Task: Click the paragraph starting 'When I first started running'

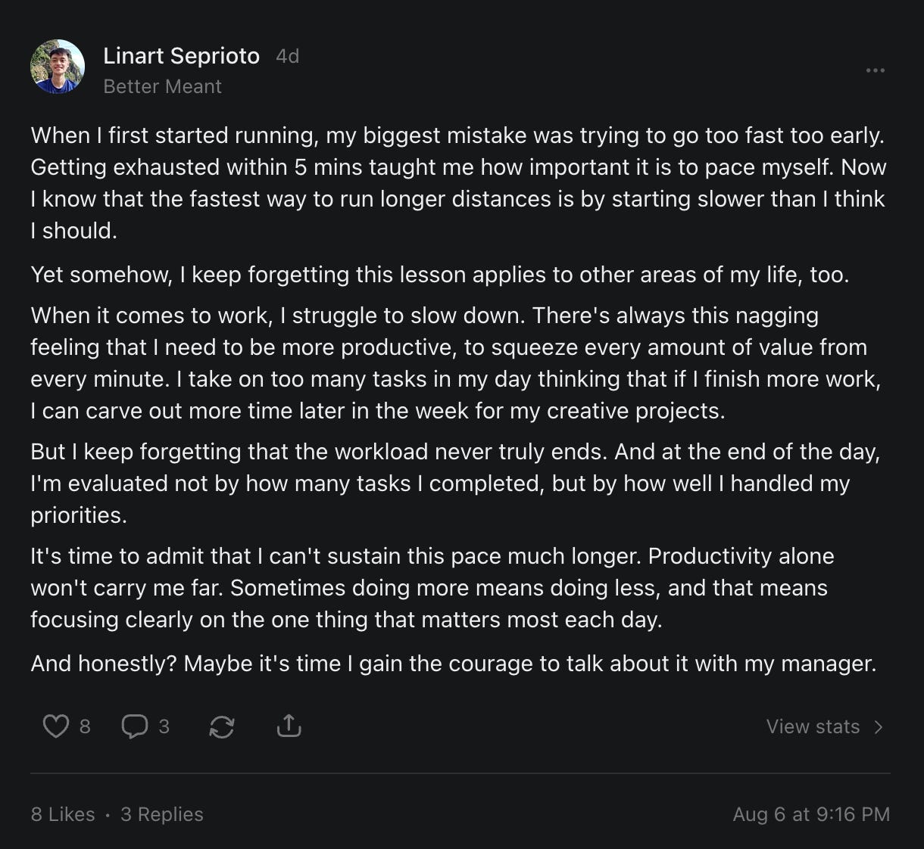Action: (x=457, y=183)
